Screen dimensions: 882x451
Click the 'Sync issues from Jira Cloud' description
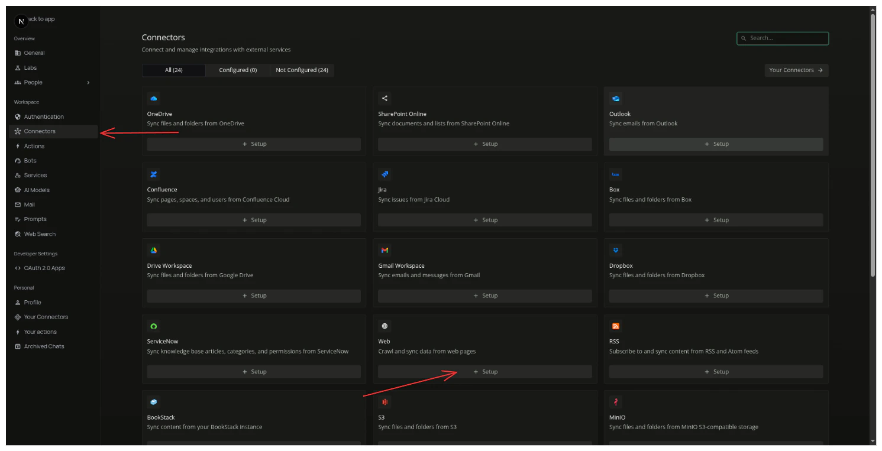pyautogui.click(x=414, y=200)
